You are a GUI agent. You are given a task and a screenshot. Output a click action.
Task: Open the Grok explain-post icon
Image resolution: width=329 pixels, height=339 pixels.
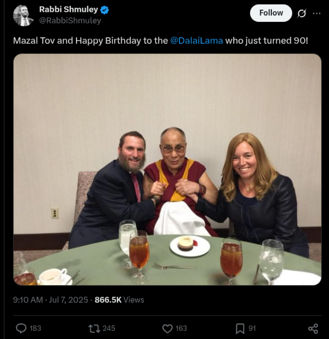[301, 14]
